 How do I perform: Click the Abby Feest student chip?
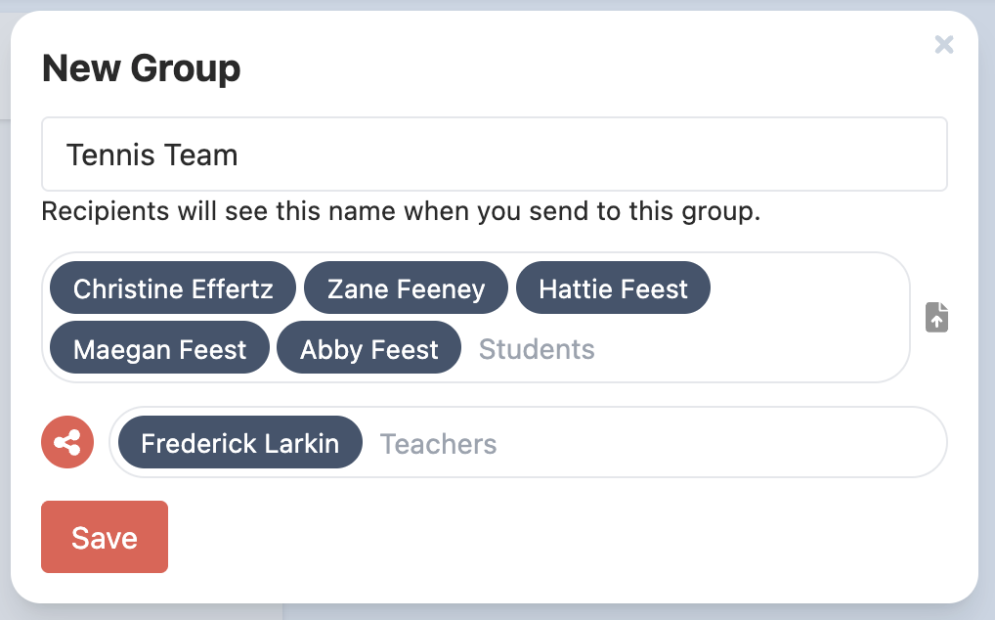click(368, 349)
